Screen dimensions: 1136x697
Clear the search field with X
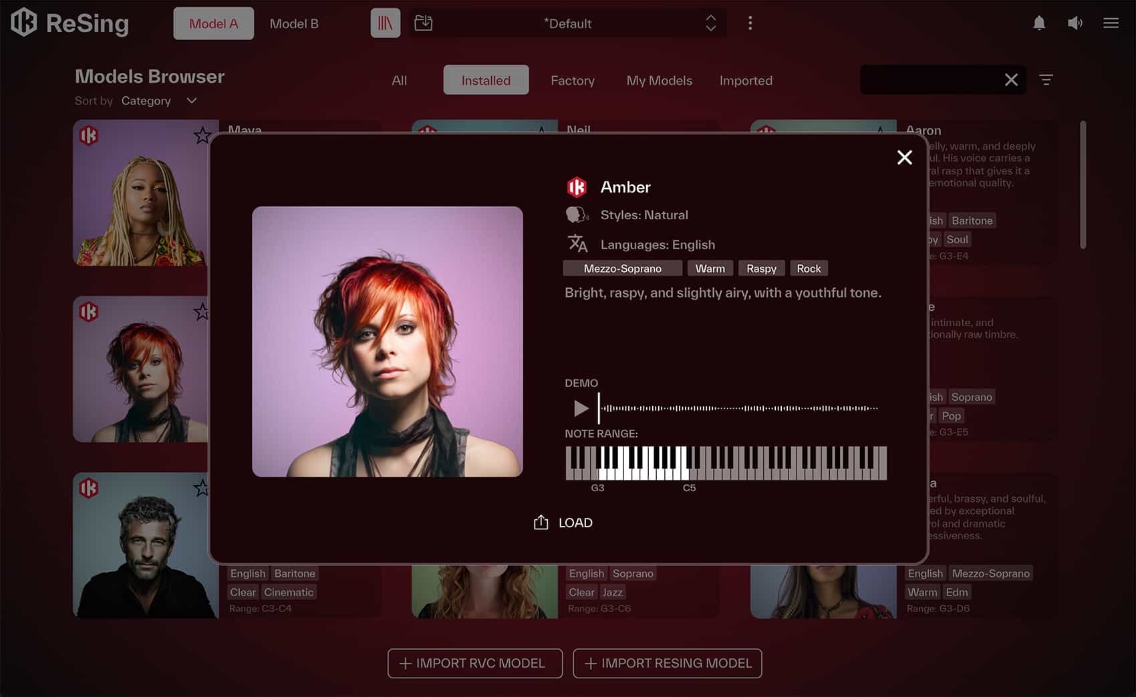pos(1012,80)
